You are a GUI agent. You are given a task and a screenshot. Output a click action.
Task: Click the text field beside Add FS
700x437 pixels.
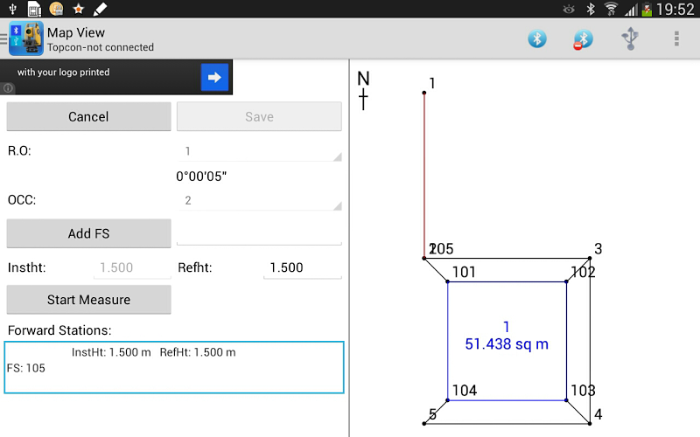[259, 233]
